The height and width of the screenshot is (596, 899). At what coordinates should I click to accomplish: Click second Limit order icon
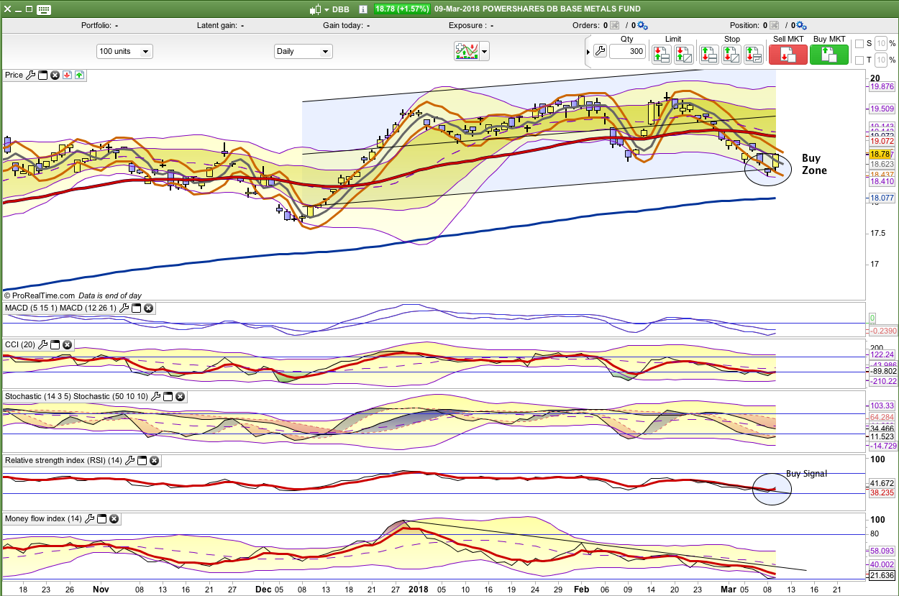pyautogui.click(x=683, y=55)
